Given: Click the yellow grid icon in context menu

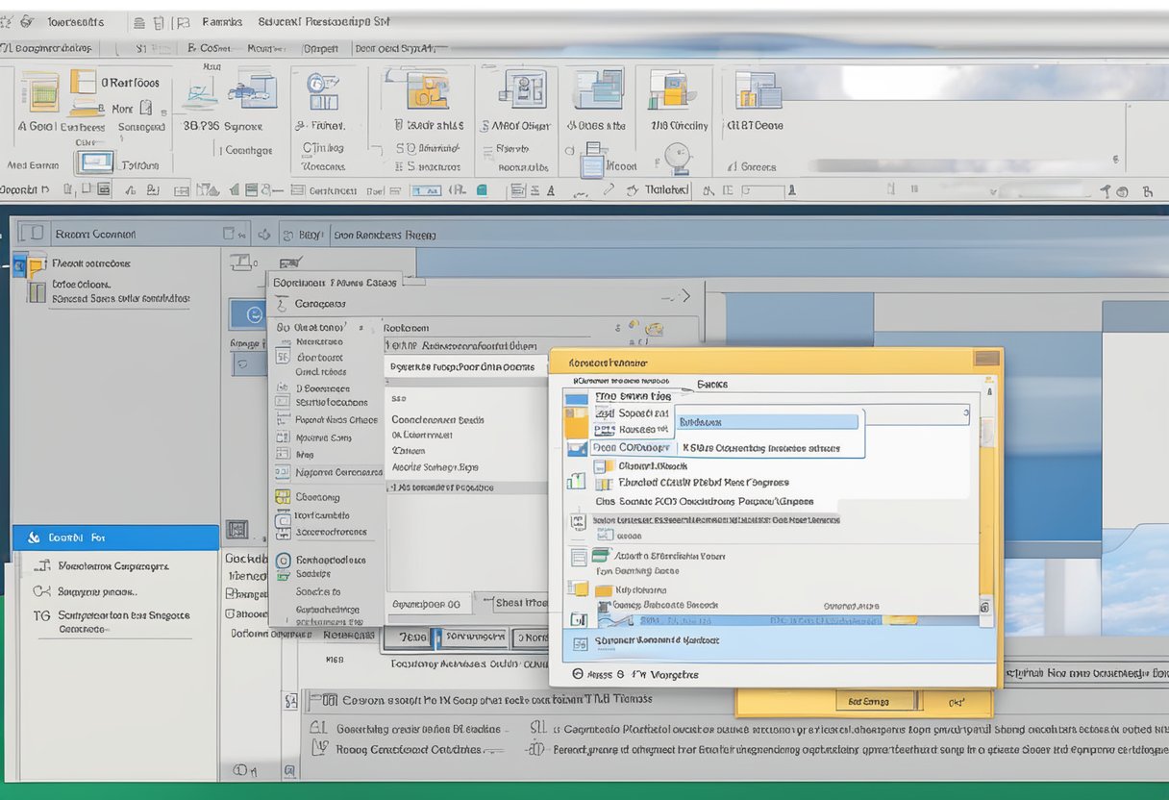Looking at the screenshot, I should pos(282,497).
